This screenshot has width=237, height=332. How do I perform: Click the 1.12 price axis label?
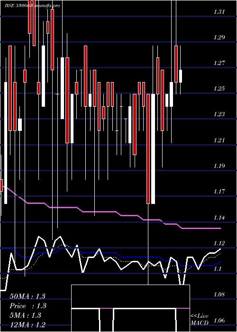219,243
